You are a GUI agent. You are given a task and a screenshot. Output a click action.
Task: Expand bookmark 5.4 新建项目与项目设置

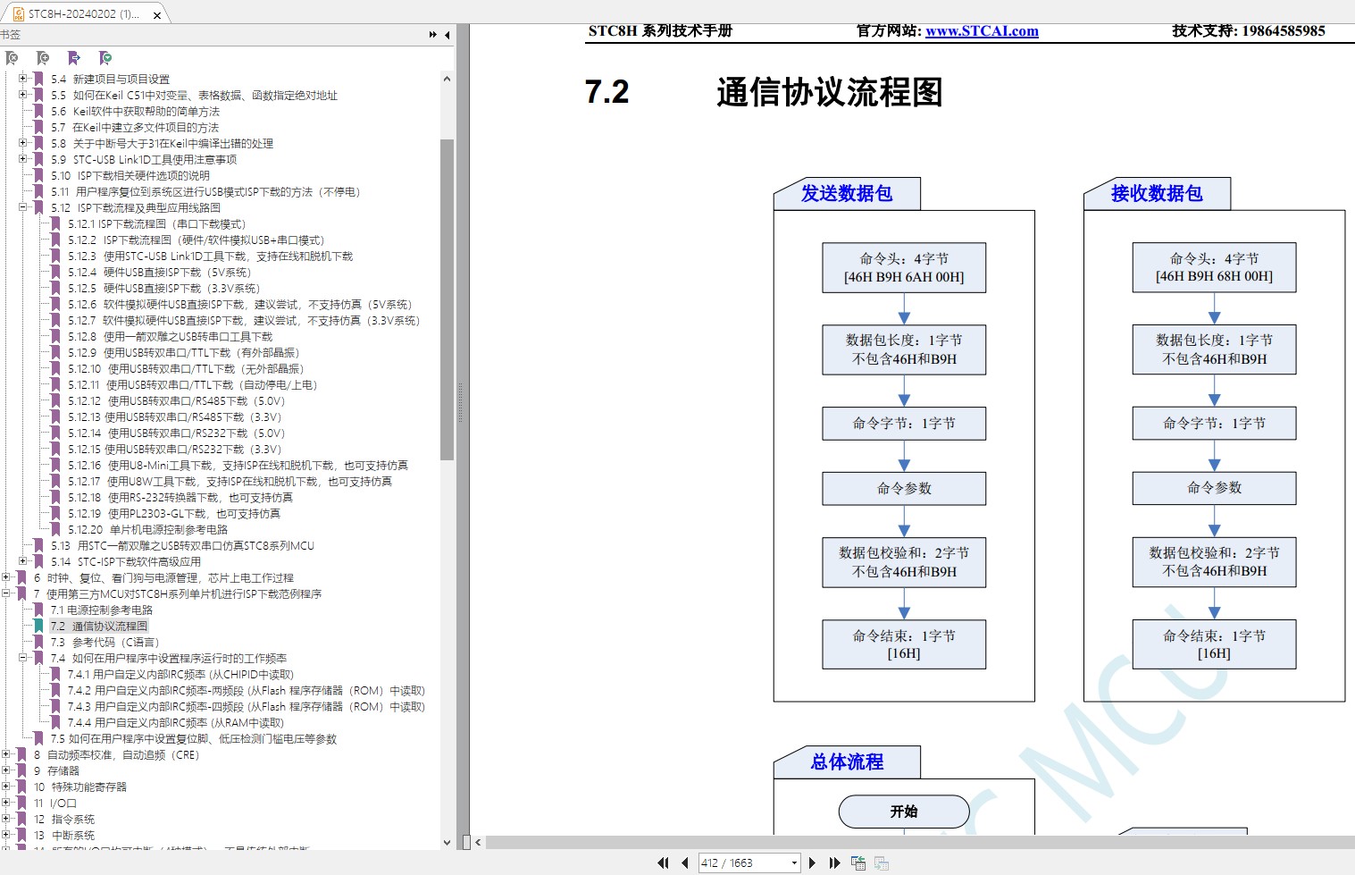tap(23, 79)
